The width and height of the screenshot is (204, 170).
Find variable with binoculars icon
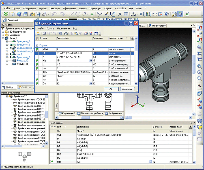coord(66,33)
